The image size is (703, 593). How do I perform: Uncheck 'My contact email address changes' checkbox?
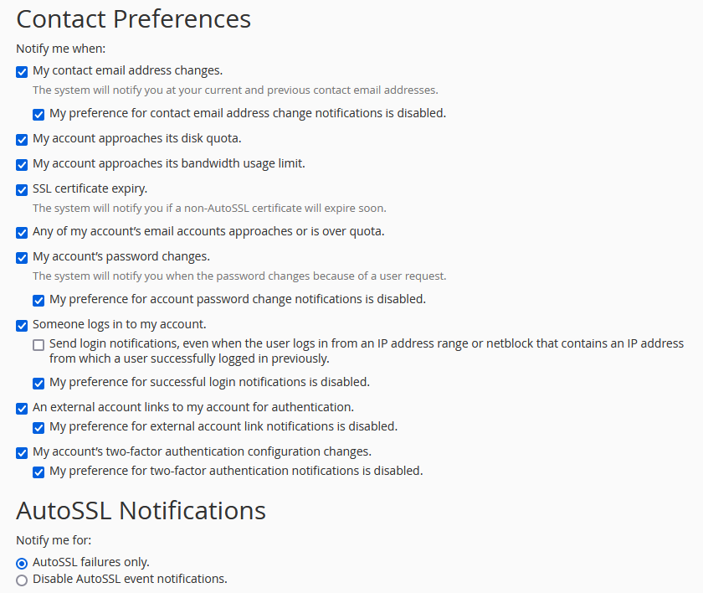click(x=22, y=72)
